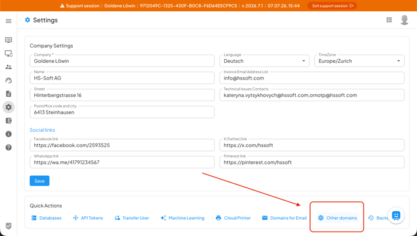
Task: Expand the TimeZone dropdown
Action: (359, 61)
